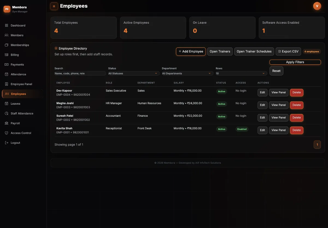Click the Employee Directory heading icon
This screenshot has width=328, height=228.
pos(56,48)
